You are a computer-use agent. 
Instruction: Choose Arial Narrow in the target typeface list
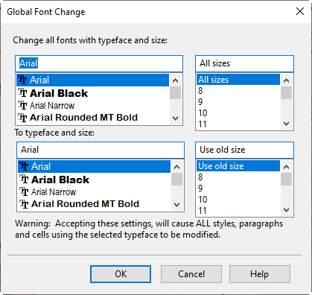click(94, 192)
